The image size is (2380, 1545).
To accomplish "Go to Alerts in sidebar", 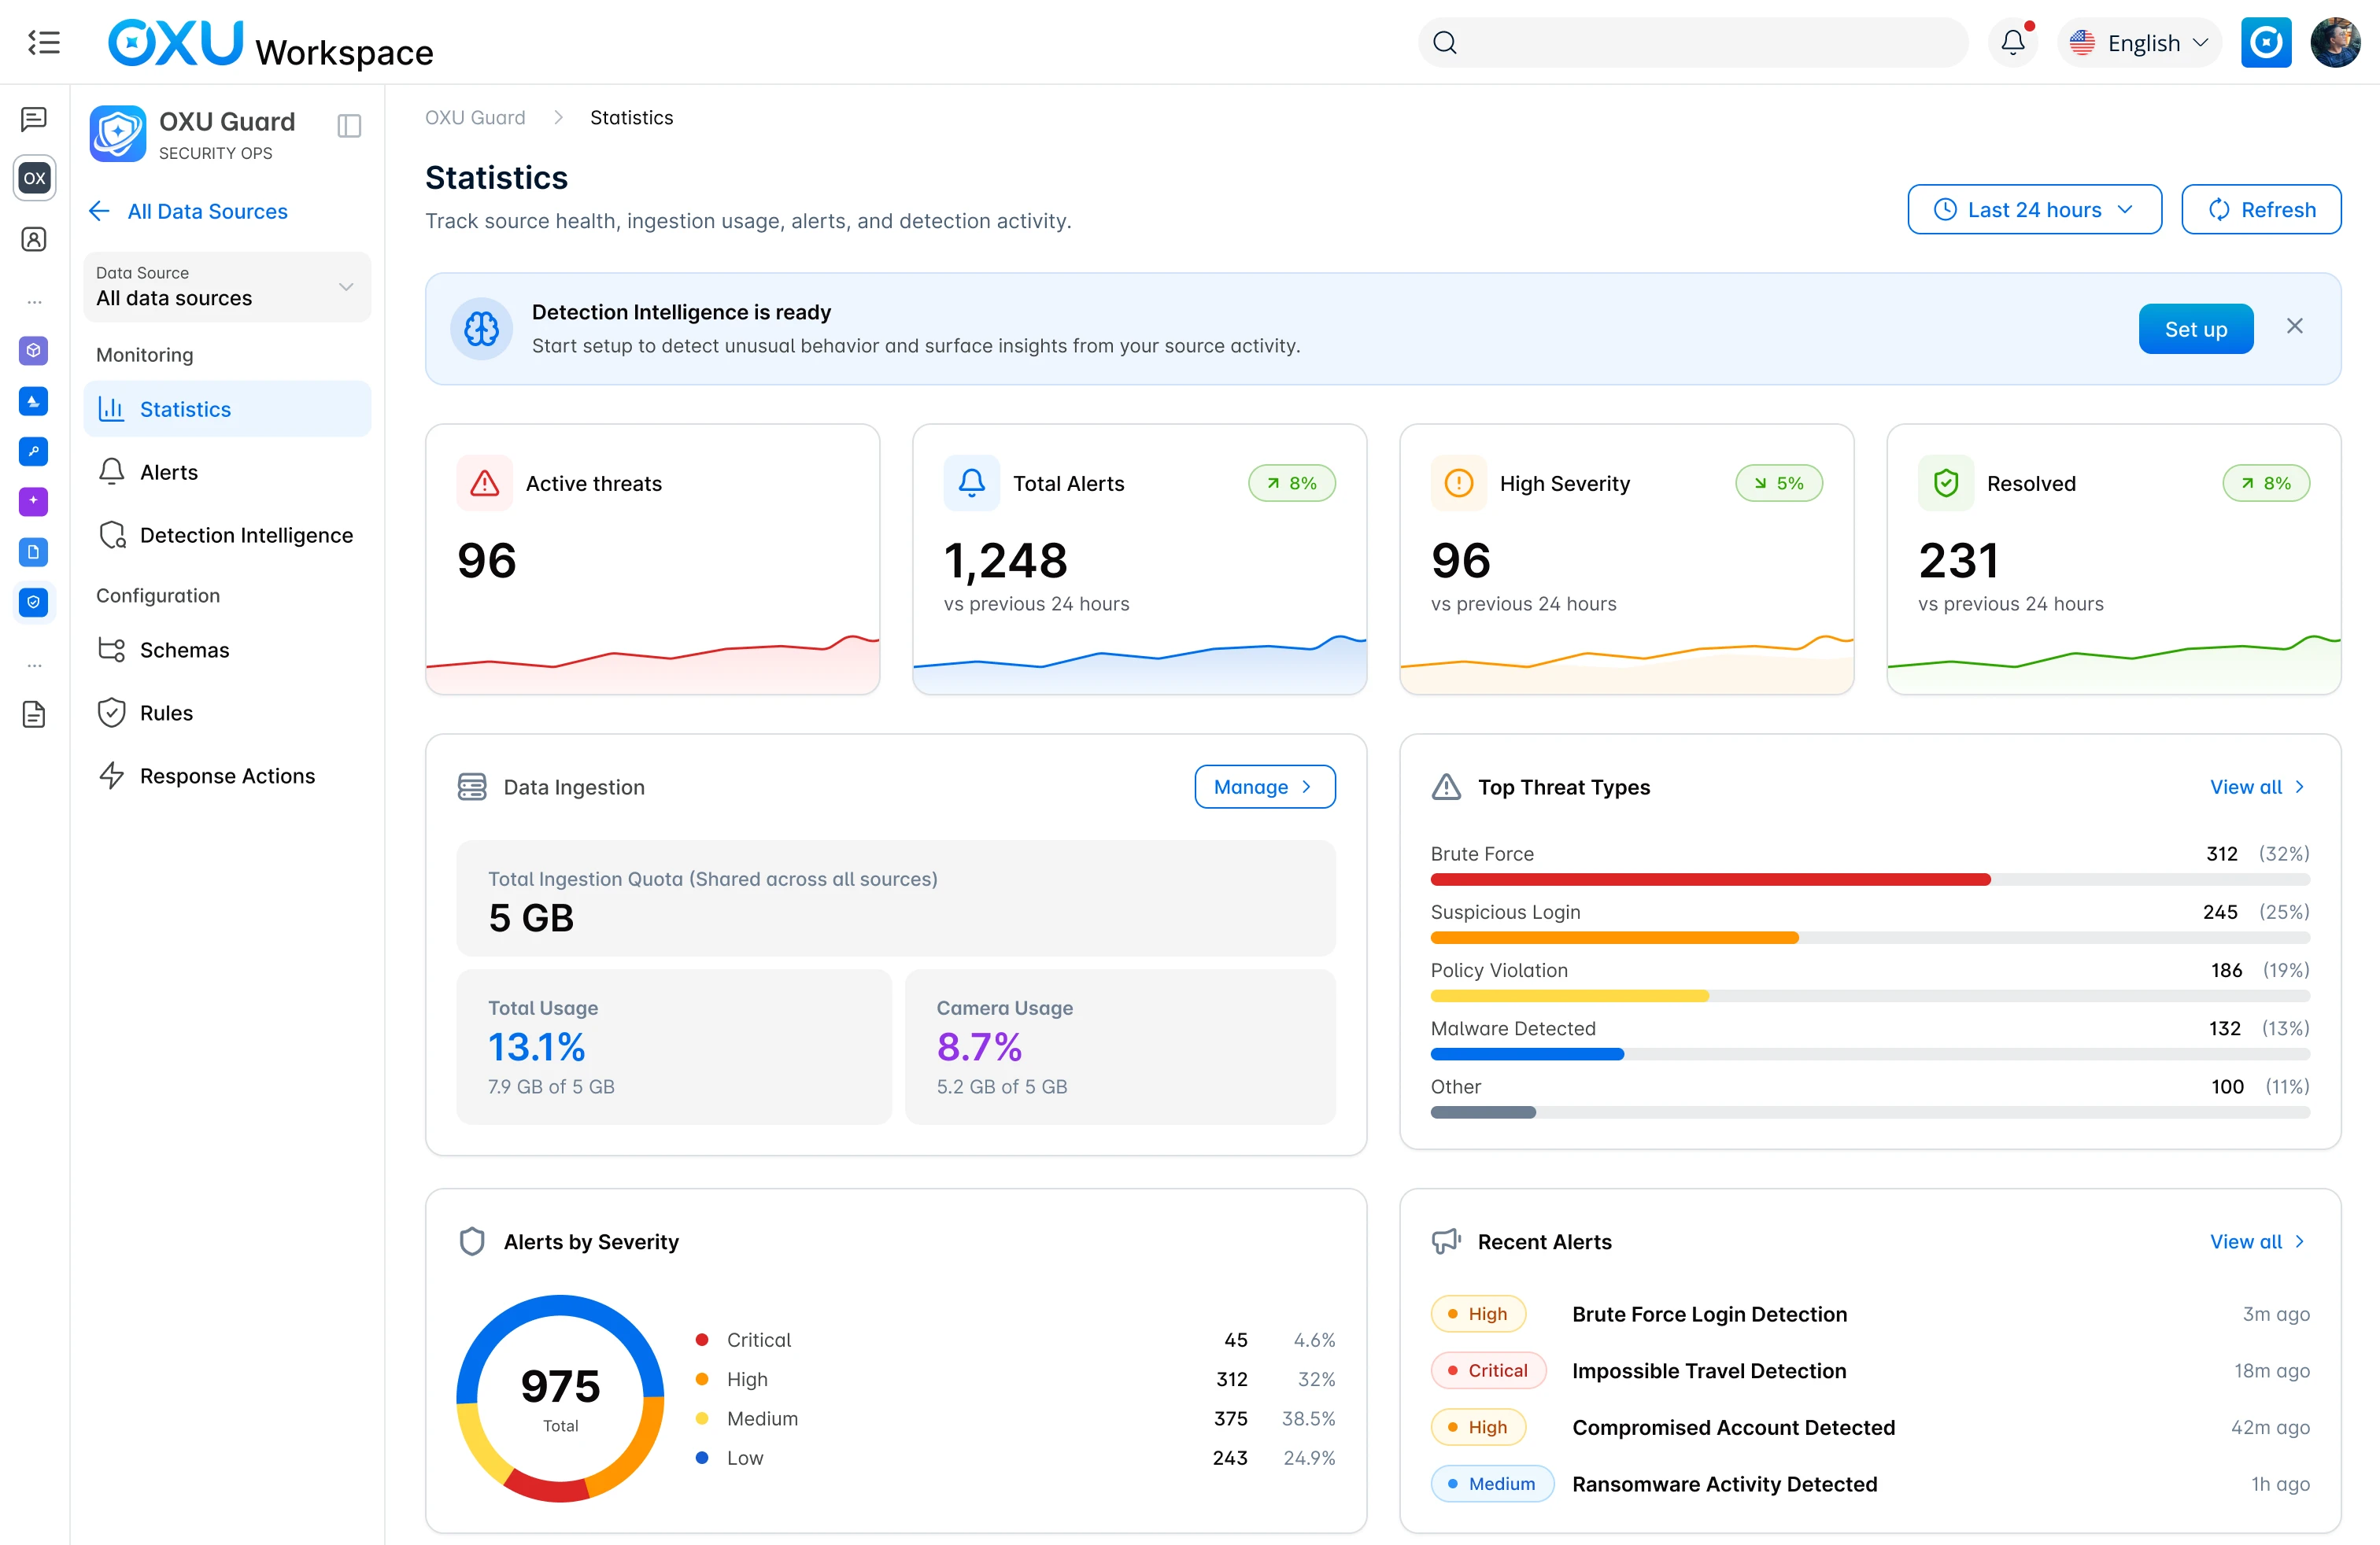I will 227,472.
